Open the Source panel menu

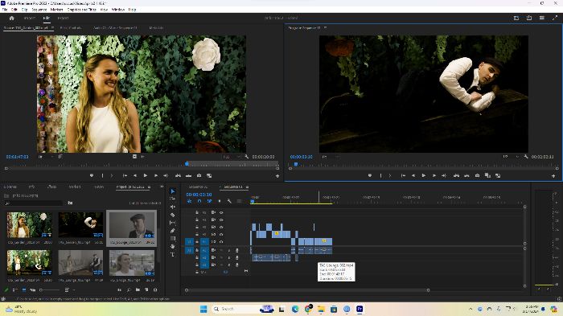[52, 27]
